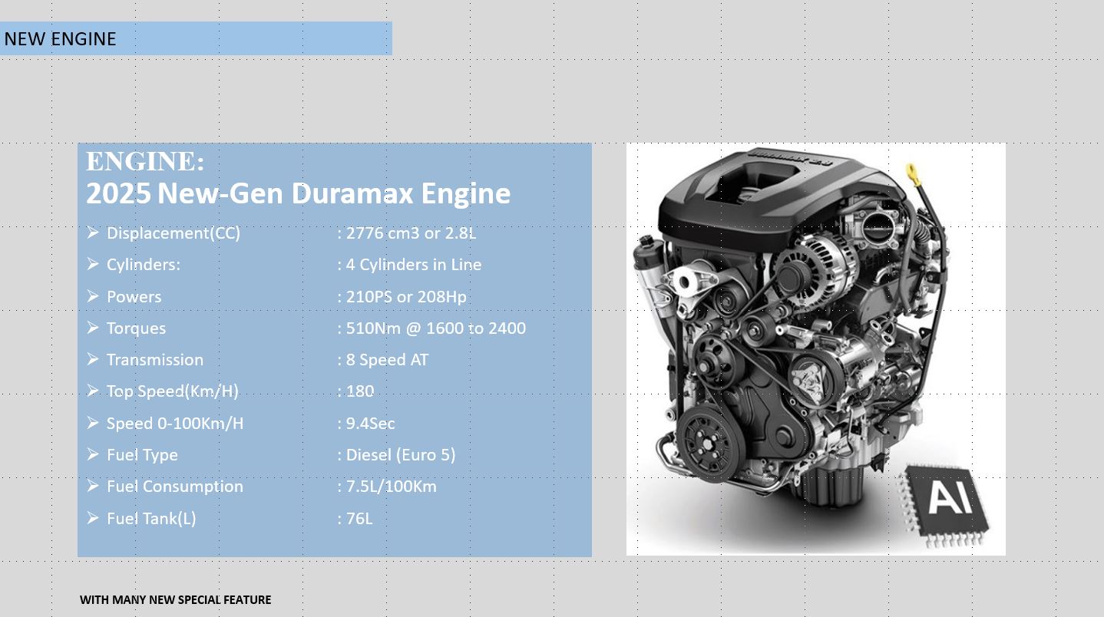Screen dimensions: 1104x617
Task: Click the ENGINE: heading text
Action: click(x=145, y=162)
